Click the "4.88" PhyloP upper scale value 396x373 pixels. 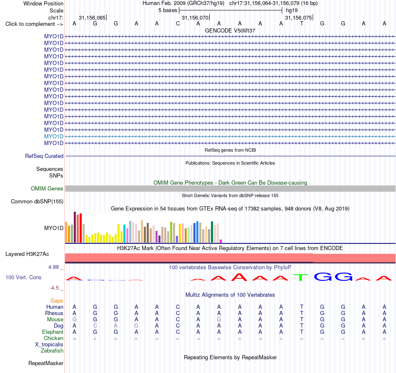tap(53, 267)
